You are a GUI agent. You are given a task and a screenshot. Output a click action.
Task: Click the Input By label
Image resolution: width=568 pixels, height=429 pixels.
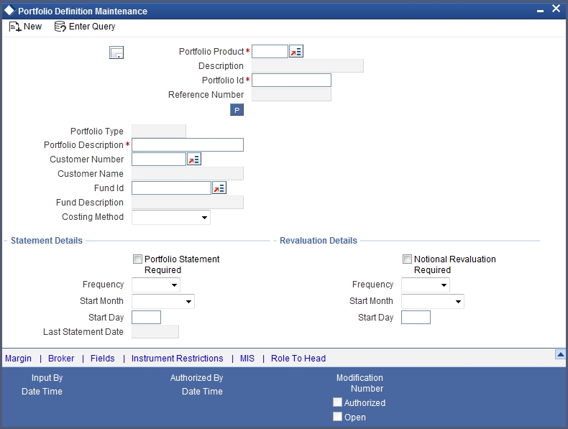(47, 378)
